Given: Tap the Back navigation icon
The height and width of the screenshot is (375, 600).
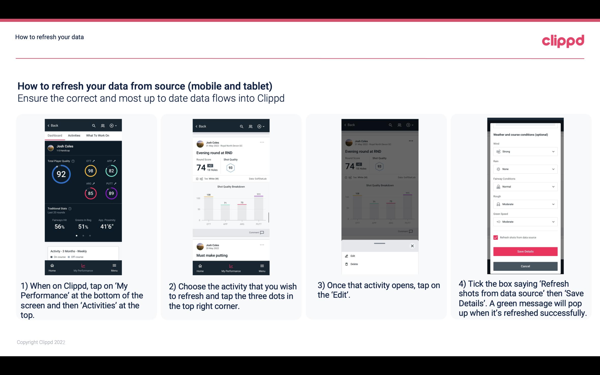Looking at the screenshot, I should pos(49,125).
